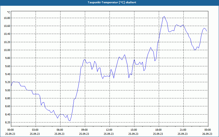Image resolution: width=219 pixels, height=137 pixels.
Task: Click the 03:00 time axis label
Action: 36,130
